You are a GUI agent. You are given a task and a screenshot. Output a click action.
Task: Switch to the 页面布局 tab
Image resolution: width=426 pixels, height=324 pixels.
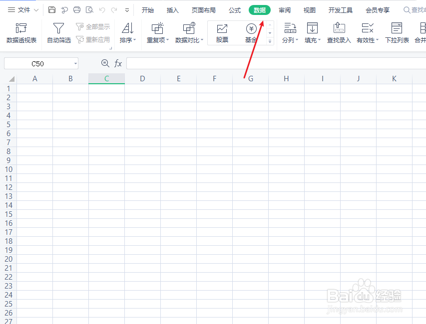[203, 10]
